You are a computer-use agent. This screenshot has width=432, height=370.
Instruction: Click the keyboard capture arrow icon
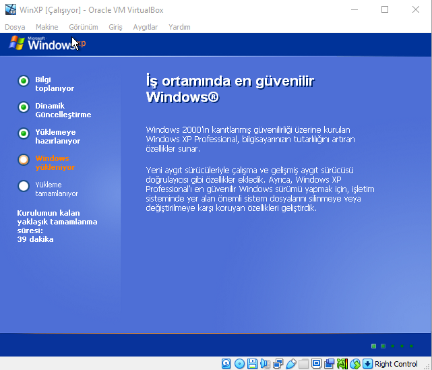pyautogui.click(x=367, y=364)
